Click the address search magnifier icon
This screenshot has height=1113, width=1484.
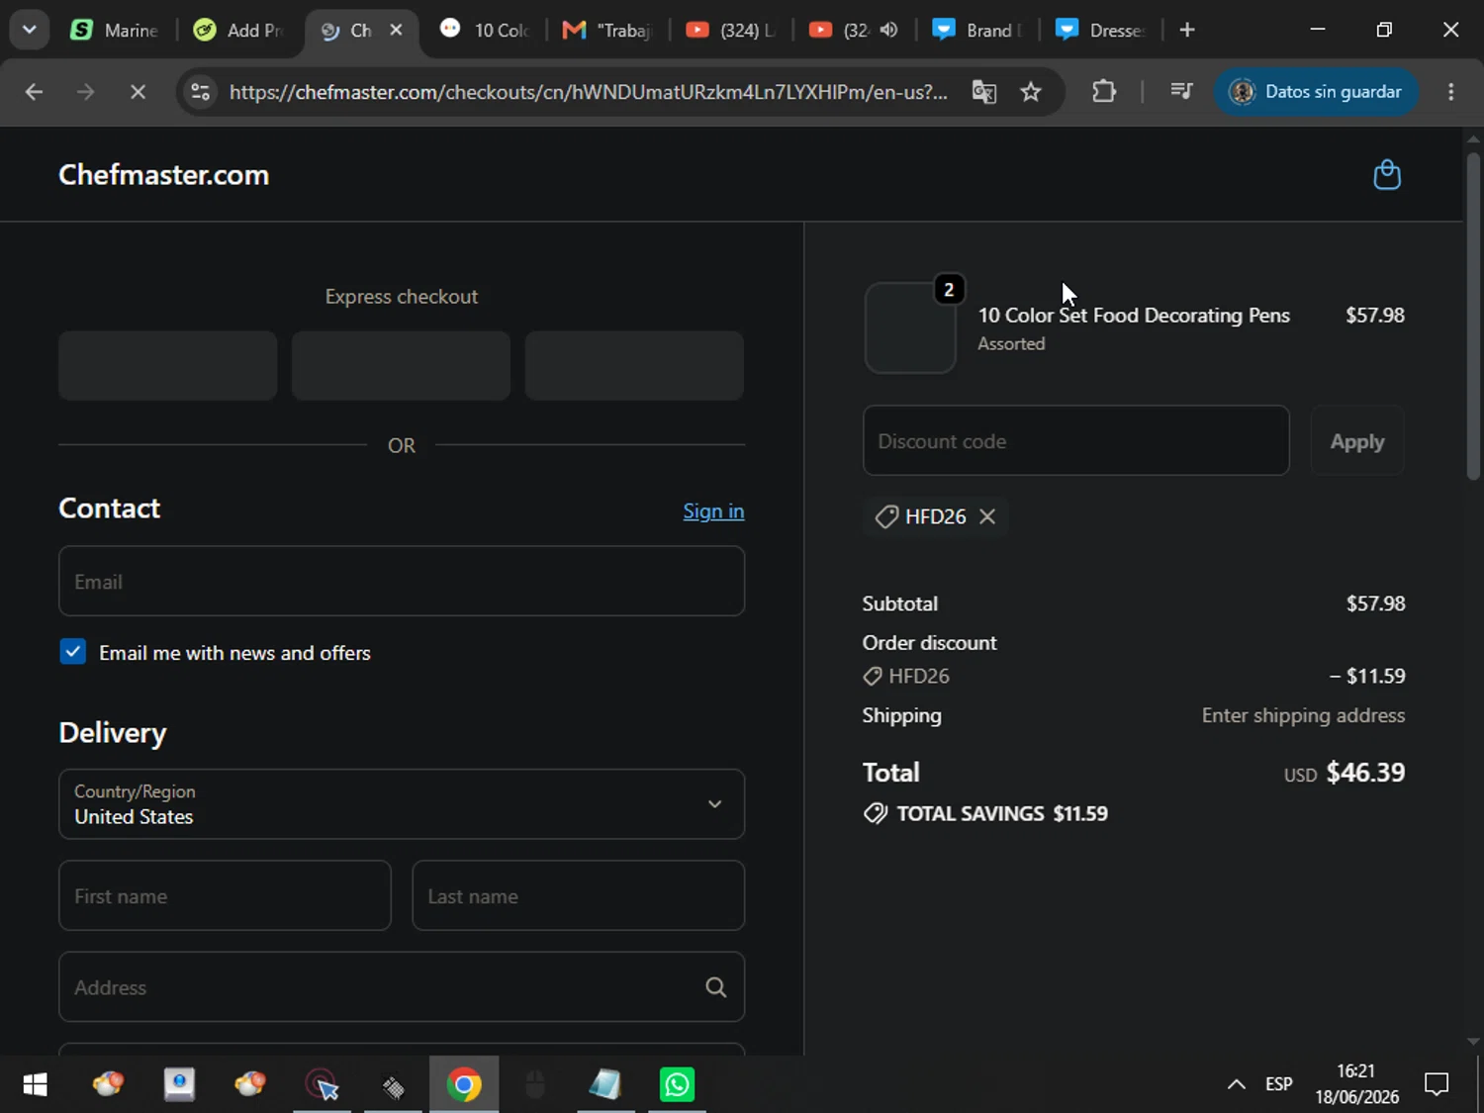coord(715,986)
